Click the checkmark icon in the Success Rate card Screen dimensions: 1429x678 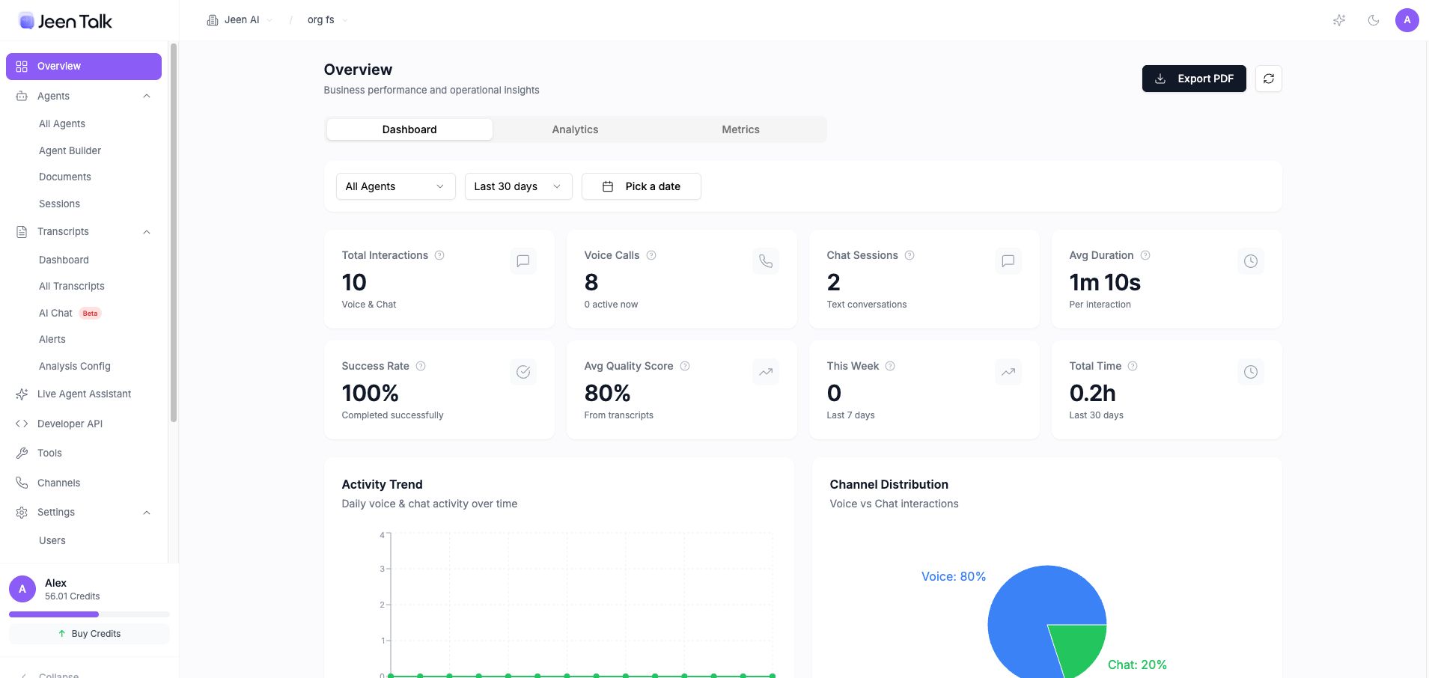pyautogui.click(x=522, y=372)
